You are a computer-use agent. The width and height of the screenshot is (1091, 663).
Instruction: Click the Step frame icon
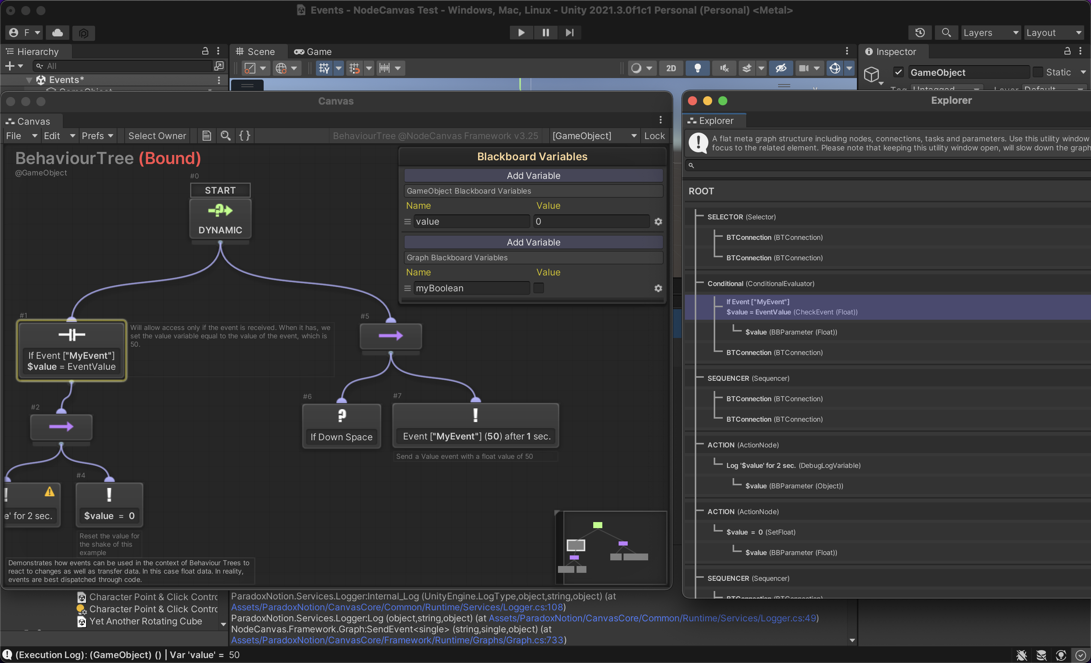pyautogui.click(x=569, y=32)
